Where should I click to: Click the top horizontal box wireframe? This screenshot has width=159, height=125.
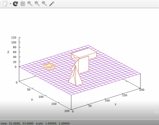click(84, 54)
